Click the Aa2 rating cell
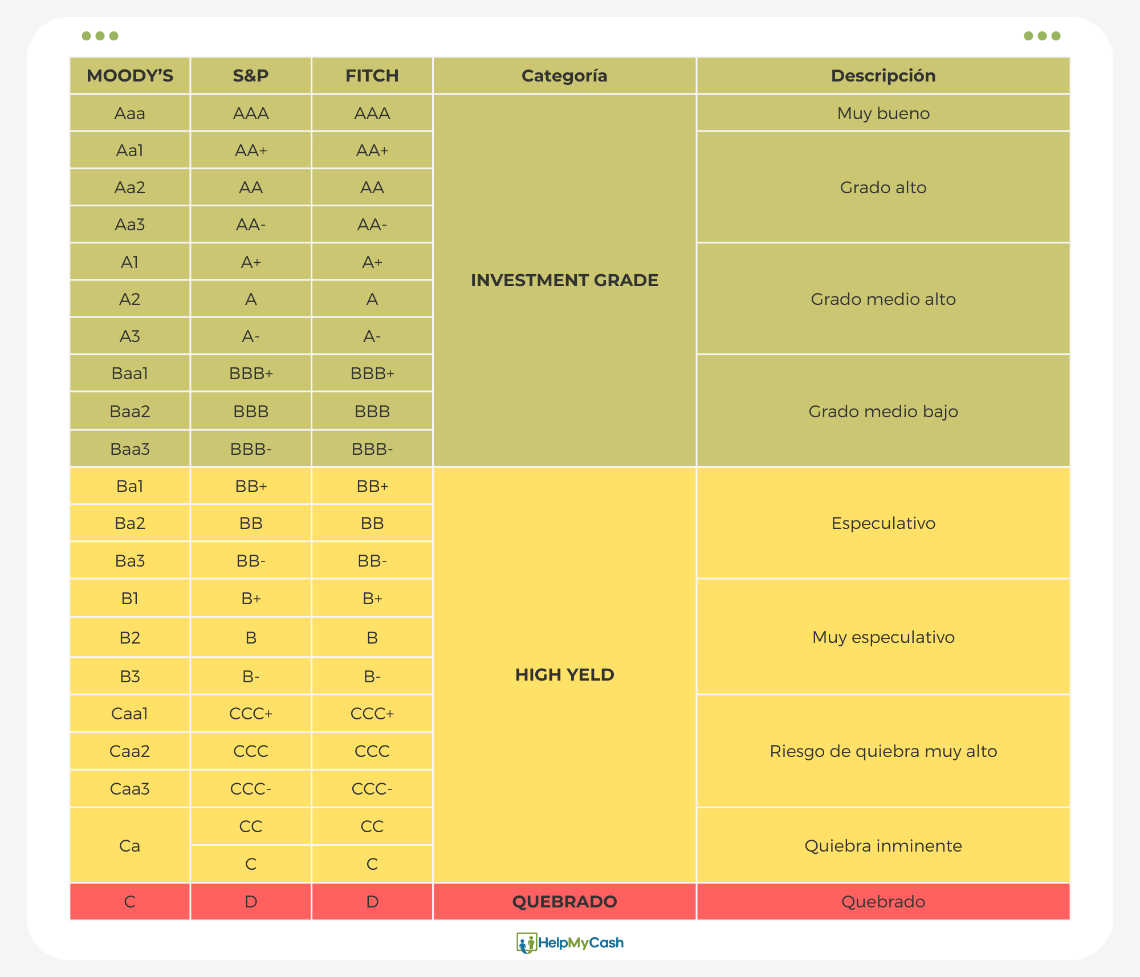Screen dimensions: 1140x977 point(130,187)
